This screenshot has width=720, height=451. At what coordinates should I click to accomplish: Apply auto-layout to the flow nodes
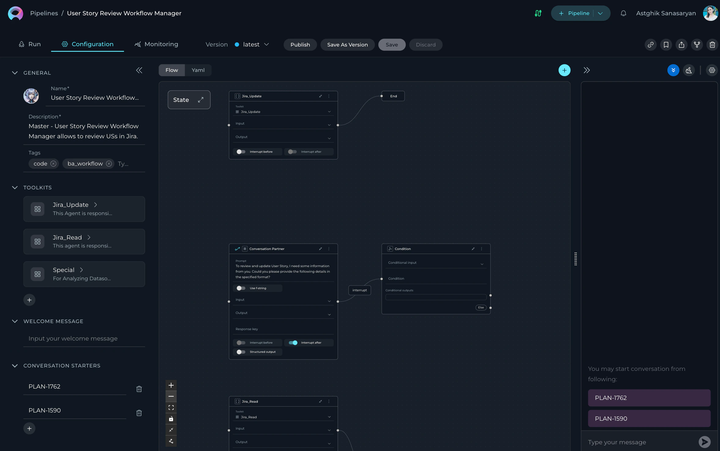click(x=171, y=441)
